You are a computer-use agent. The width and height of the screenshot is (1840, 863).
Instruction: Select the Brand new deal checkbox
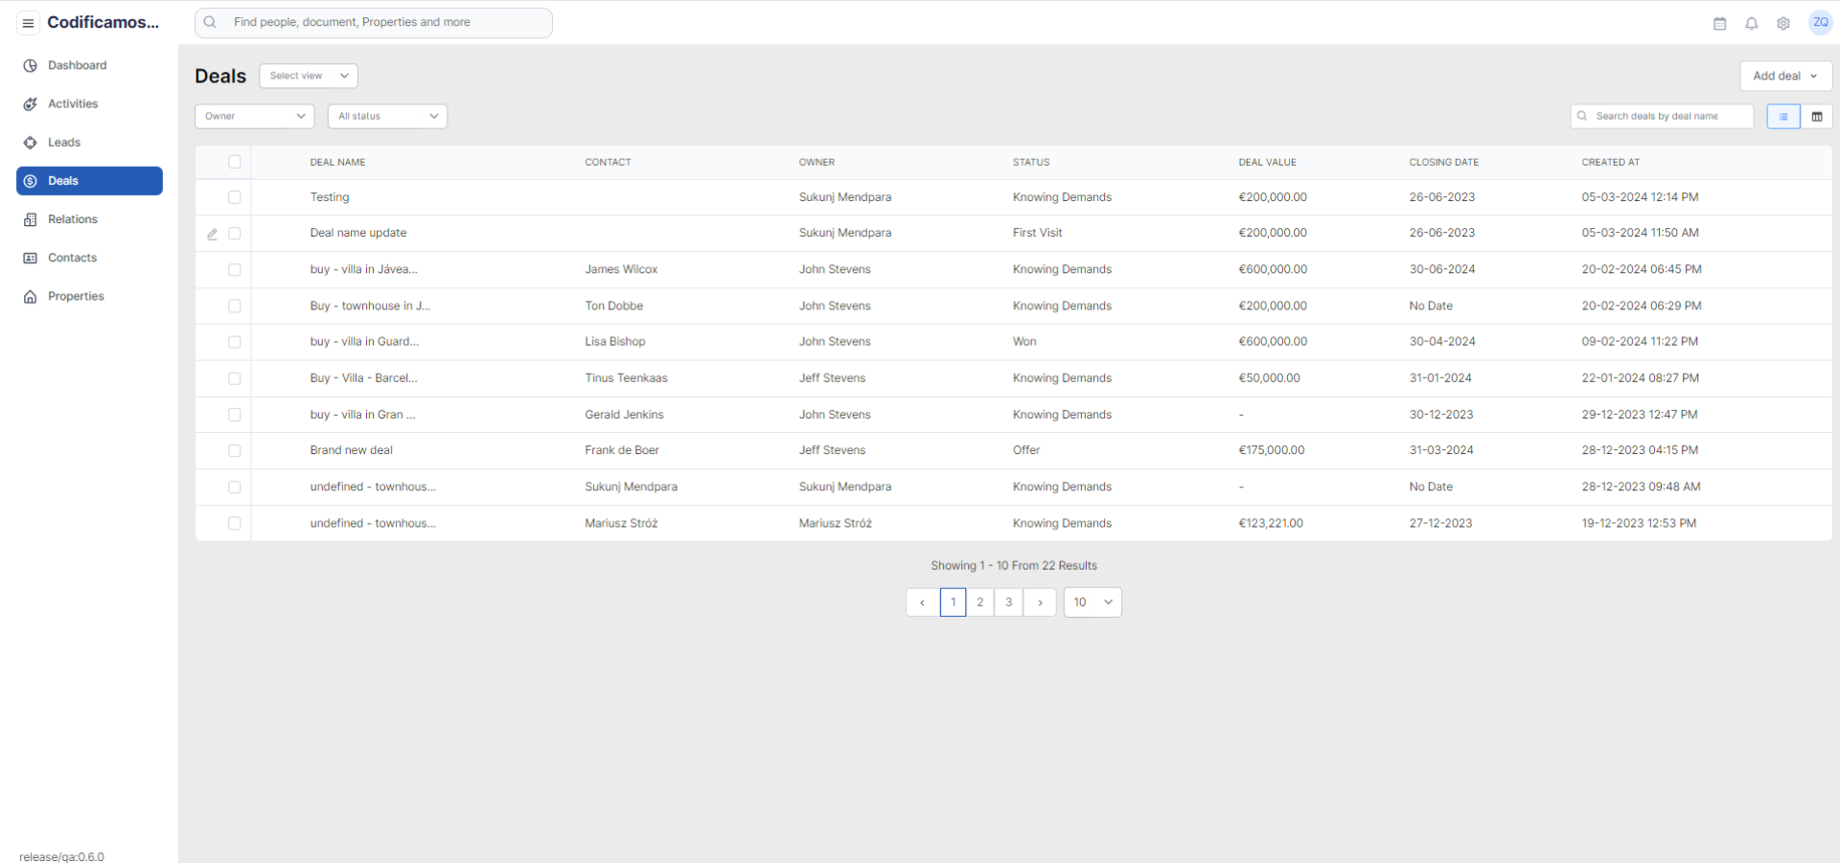(x=234, y=450)
